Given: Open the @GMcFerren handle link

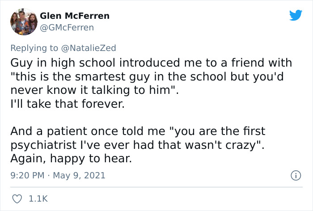Looking at the screenshot, I should [67, 28].
